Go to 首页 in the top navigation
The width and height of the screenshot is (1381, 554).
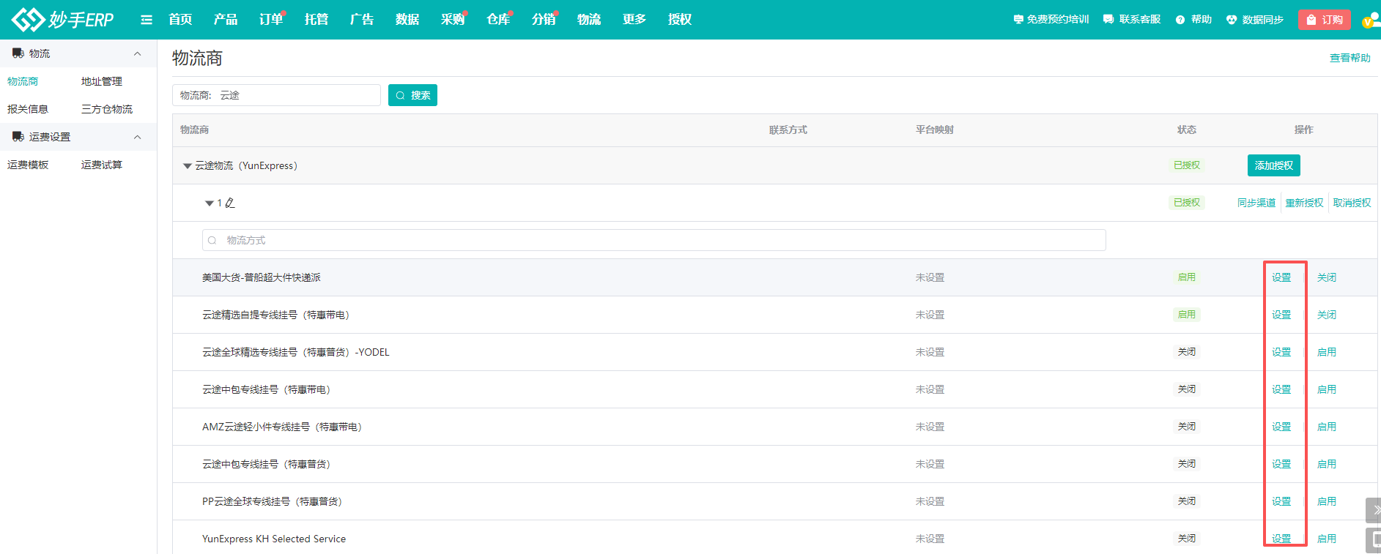[x=180, y=20]
